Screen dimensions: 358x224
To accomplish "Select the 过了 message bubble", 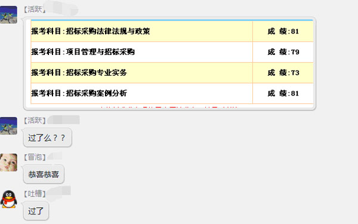I will 36,211.
